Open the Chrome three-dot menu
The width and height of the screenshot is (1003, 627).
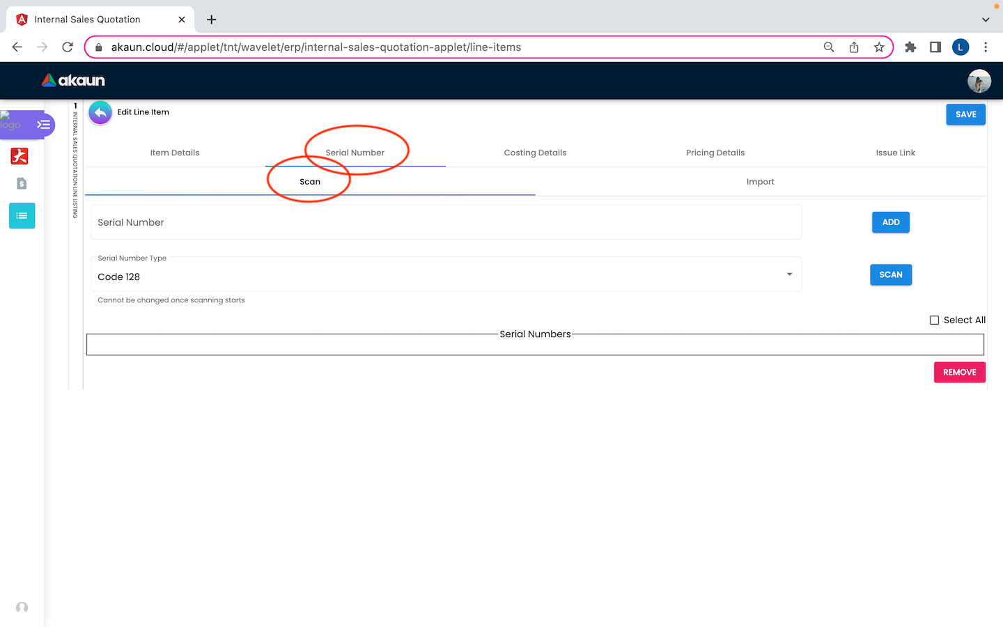(x=985, y=47)
